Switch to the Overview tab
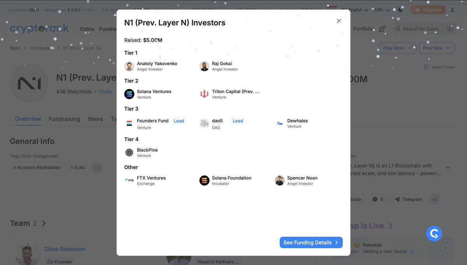 (x=28, y=119)
